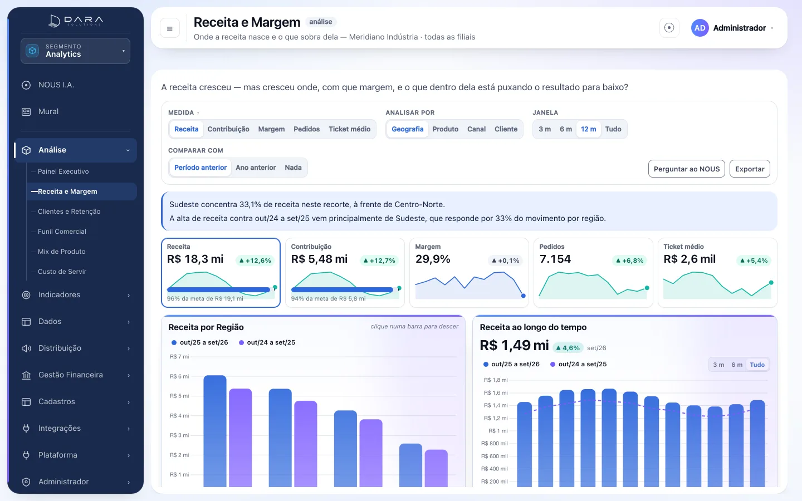Image resolution: width=802 pixels, height=501 pixels.
Task: Click the Distribuição megaphone icon
Action: [26, 348]
